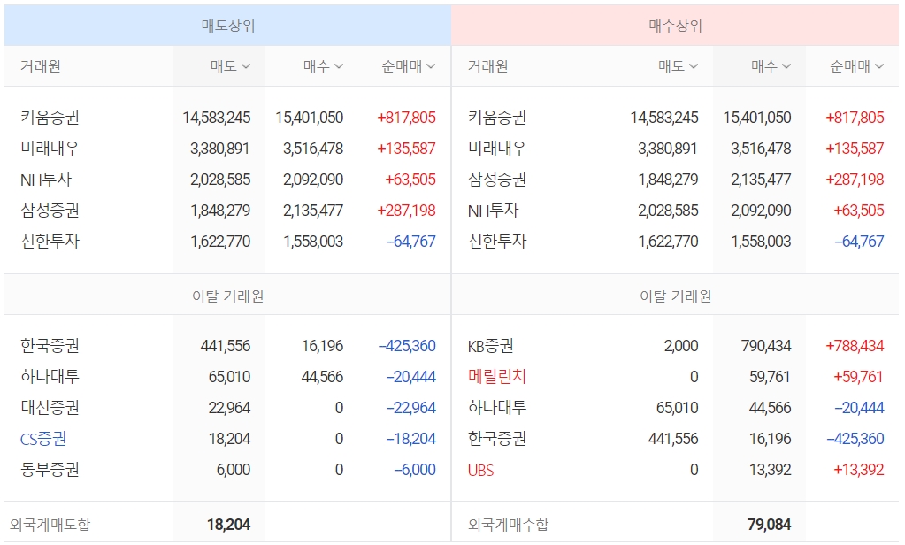Click 매수 value 2,135,477 in 매수상위 table
Viewport: 905px width, 545px height.
761,180
